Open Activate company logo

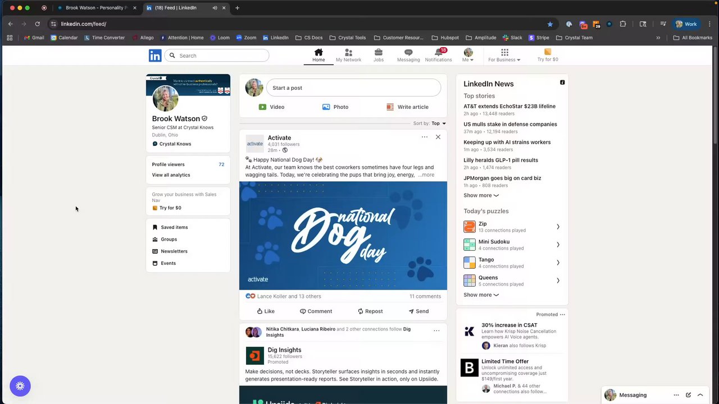tap(254, 144)
